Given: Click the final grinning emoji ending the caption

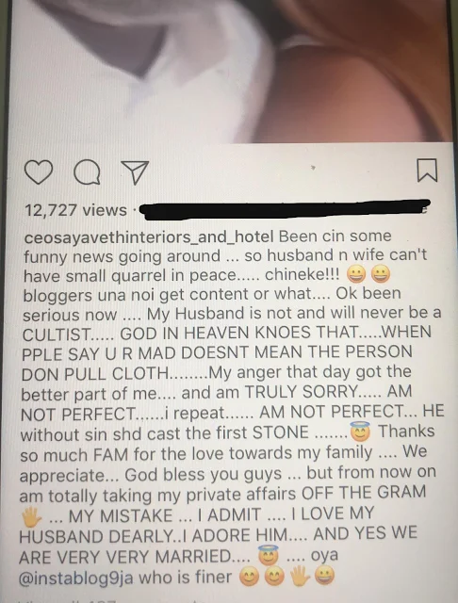Looking at the screenshot, I should [324, 577].
